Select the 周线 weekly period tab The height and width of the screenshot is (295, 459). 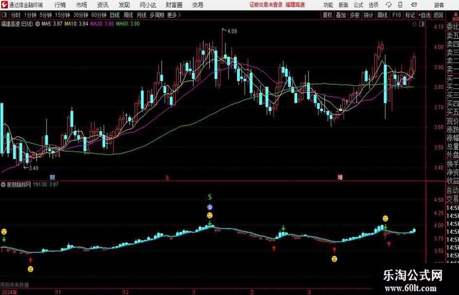tap(128, 15)
